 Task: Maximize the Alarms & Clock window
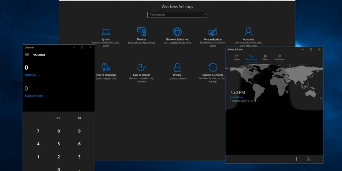[311, 50]
